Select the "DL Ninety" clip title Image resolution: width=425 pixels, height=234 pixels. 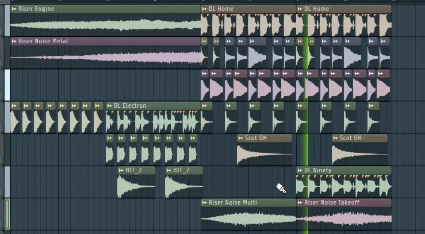coord(317,171)
